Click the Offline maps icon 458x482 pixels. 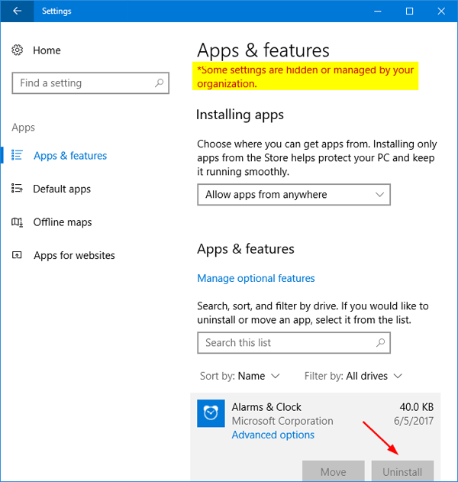18,222
